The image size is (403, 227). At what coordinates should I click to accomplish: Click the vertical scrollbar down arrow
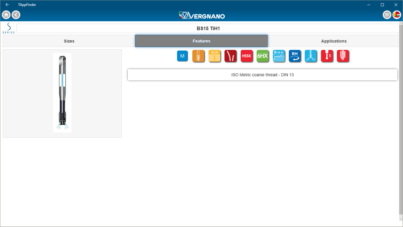tap(401, 219)
